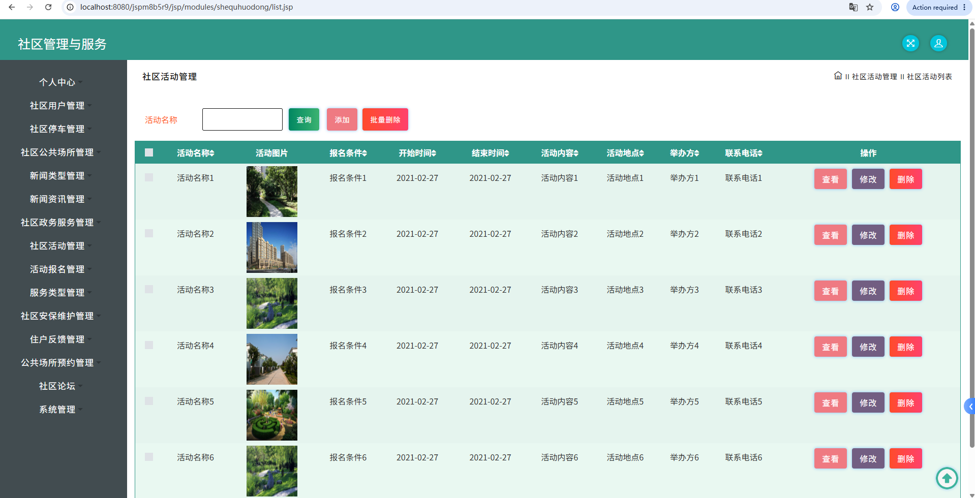Open the 服务类型管理 menu item
This screenshot has height=498, width=975.
click(60, 293)
